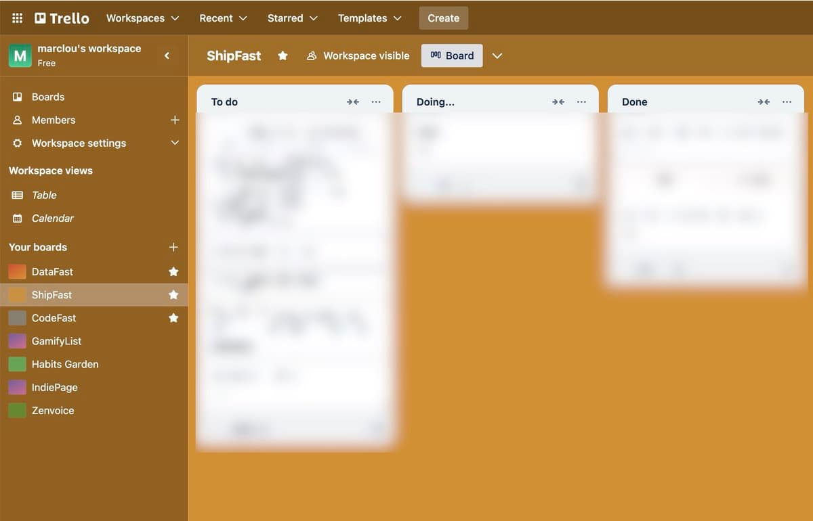Create a new board with the plus icon

pyautogui.click(x=173, y=247)
